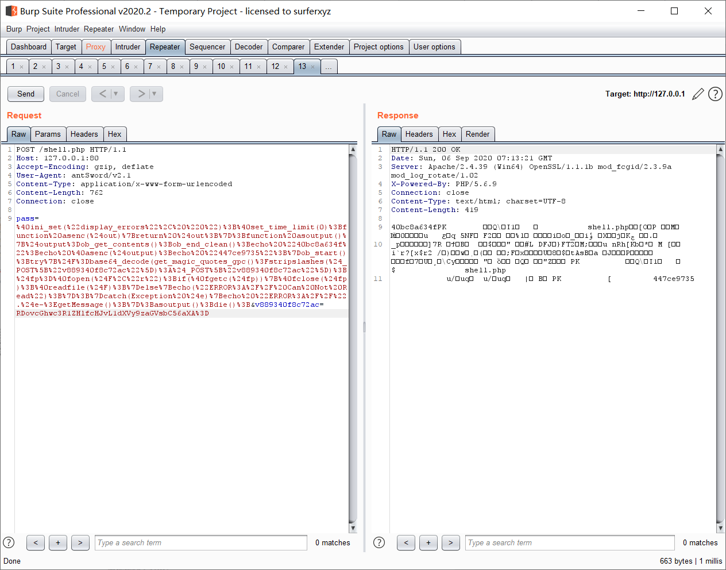Switch to the Comparer tab
The width and height of the screenshot is (726, 570).
pyautogui.click(x=288, y=47)
